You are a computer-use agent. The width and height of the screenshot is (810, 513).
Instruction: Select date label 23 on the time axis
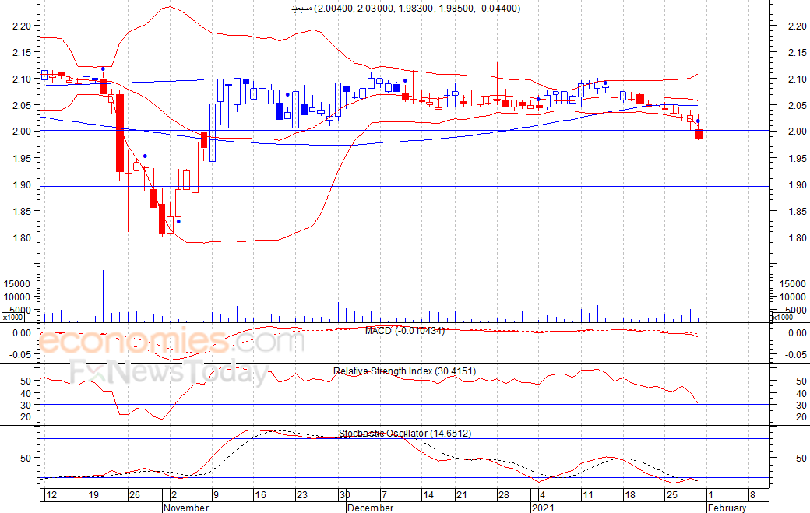[302, 495]
